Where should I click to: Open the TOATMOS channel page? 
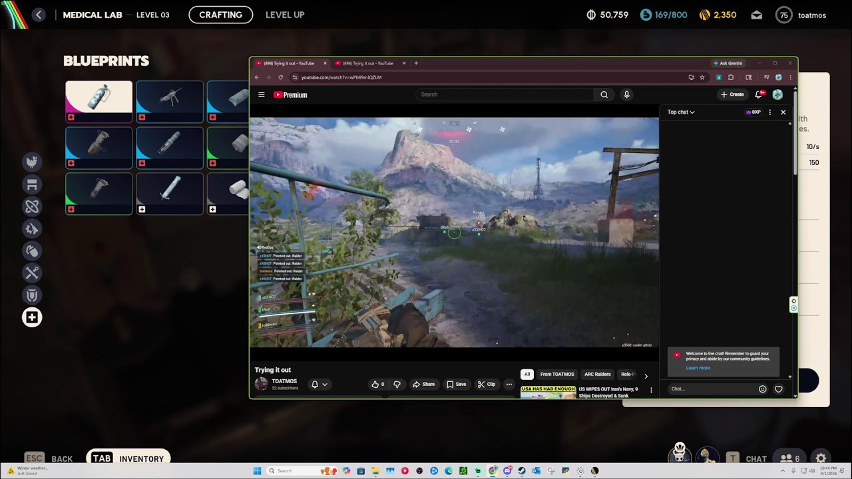pos(284,381)
